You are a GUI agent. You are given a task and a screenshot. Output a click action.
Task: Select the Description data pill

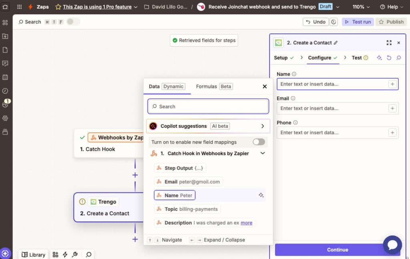(x=205, y=223)
